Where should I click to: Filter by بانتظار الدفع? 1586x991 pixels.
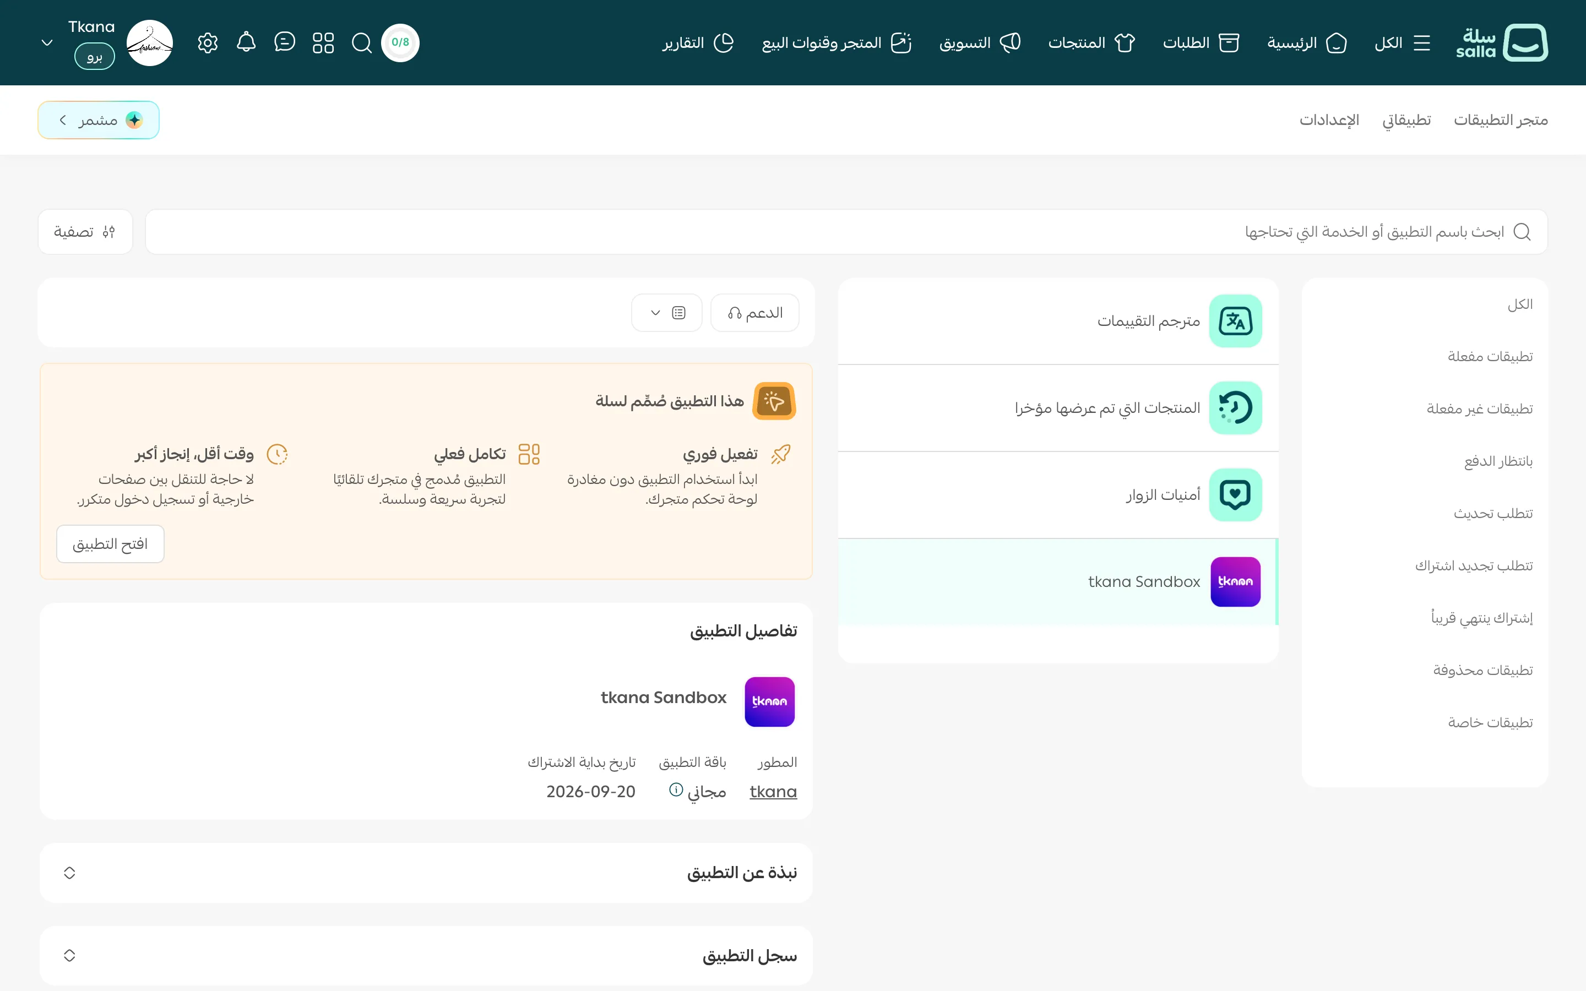[1498, 461]
